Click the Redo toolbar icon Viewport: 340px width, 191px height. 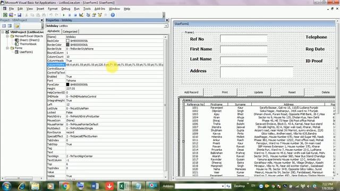(x=57, y=15)
